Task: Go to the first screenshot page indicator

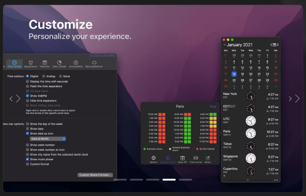Action: click(x=120, y=180)
